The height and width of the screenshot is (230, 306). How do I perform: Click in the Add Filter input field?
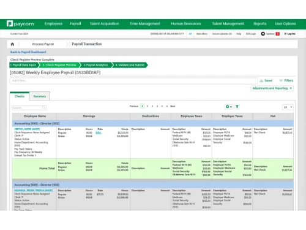click(133, 81)
